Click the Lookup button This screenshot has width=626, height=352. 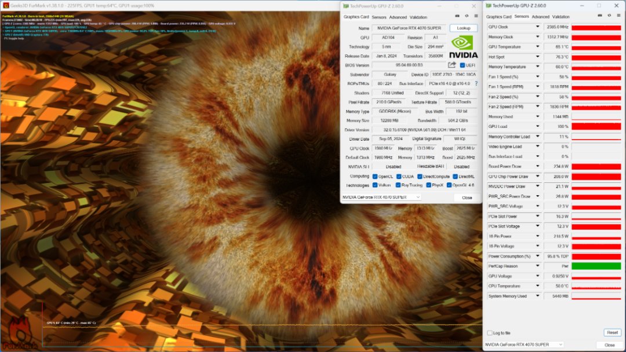tap(464, 28)
